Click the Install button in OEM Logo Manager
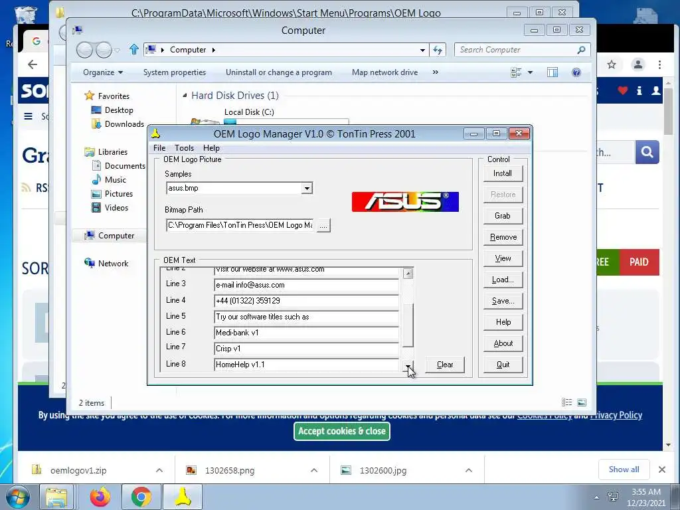680x510 pixels. coord(503,173)
